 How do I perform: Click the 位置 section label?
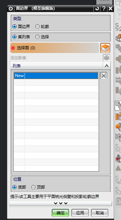click(17, 179)
